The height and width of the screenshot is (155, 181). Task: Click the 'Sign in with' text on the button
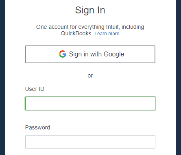(x=85, y=54)
